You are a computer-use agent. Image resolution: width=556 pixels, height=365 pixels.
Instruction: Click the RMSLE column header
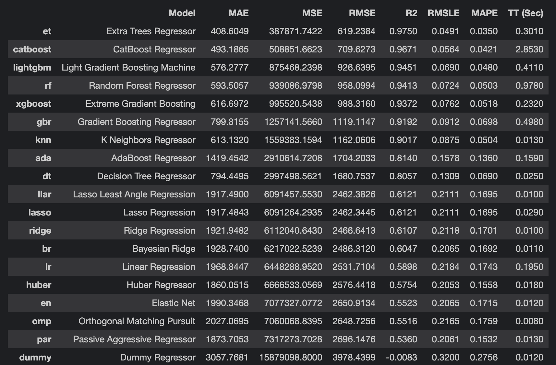coord(443,13)
